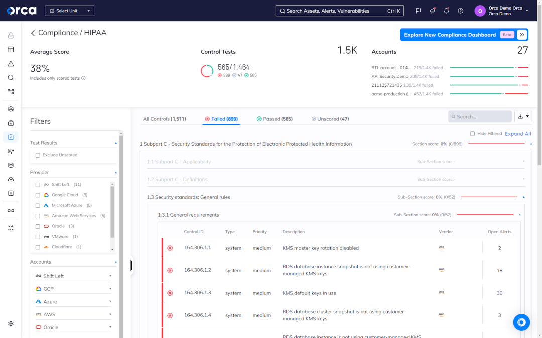Click the Search Assets, Alerts, Vulnerabilities field
This screenshot has width=542, height=338.
point(339,11)
